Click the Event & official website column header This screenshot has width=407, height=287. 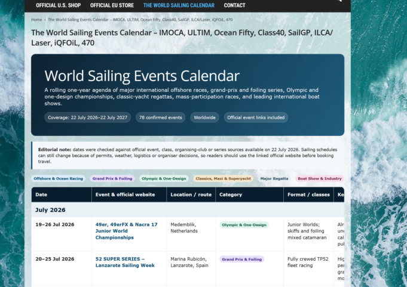pyautogui.click(x=129, y=195)
